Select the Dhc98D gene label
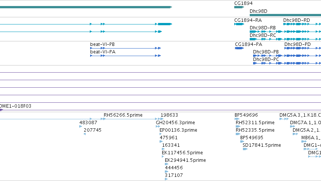321x181 pixels. click(258, 11)
